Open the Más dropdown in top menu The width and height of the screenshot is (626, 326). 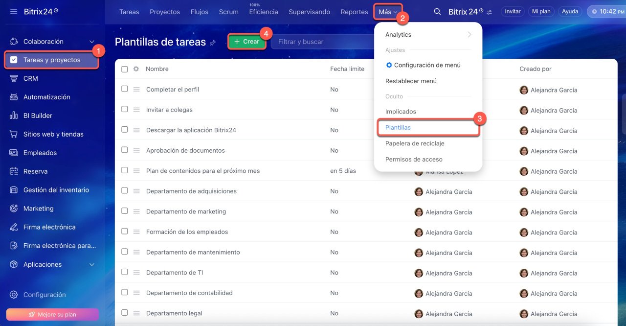click(388, 12)
